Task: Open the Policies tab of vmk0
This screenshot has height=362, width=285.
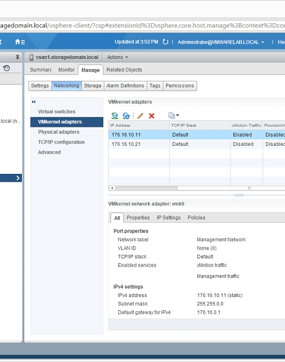Action: [x=197, y=218]
